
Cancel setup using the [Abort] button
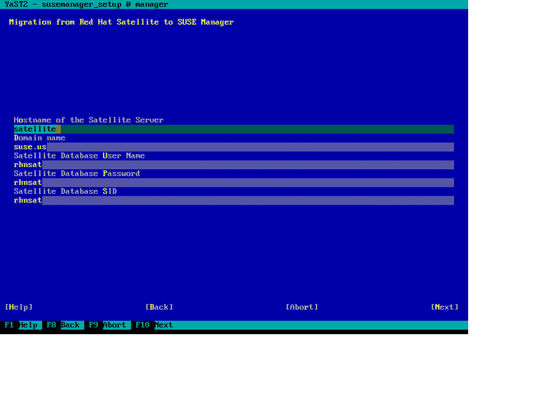click(x=302, y=307)
